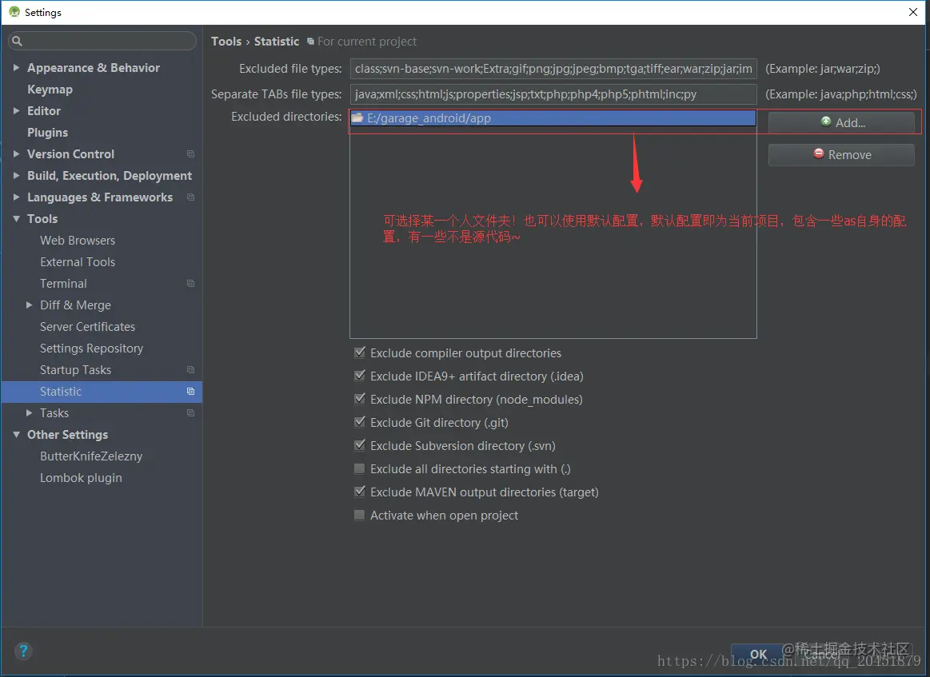Select Build, Execution, Deployment category
Viewport: 930px width, 677px height.
click(x=110, y=176)
